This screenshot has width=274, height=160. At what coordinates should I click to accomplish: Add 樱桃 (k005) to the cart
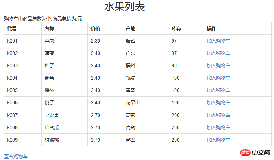[x=218, y=90]
